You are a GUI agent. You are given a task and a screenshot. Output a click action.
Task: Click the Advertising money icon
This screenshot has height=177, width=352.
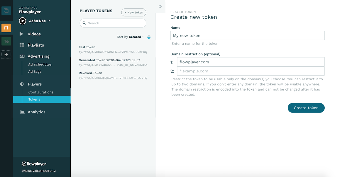[22, 56]
